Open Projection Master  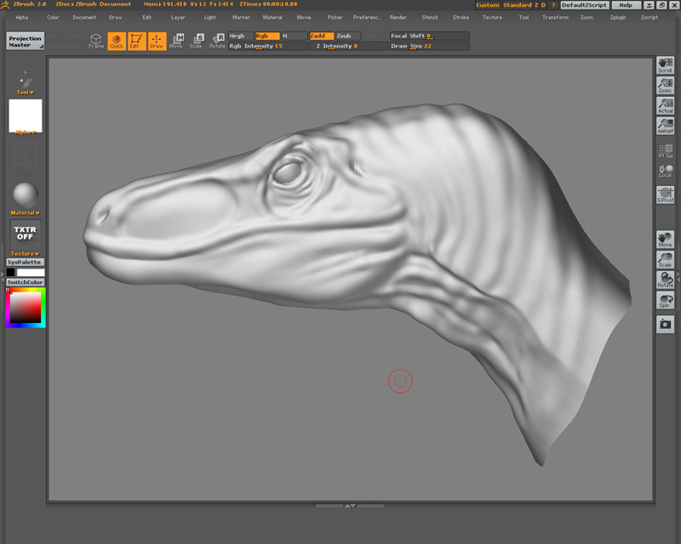click(x=26, y=41)
